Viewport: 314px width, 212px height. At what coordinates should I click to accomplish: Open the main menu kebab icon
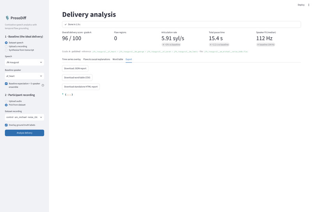coord(309,5)
